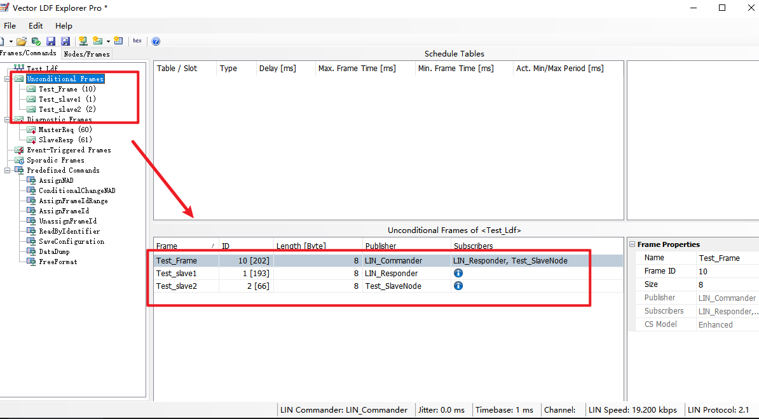Collapse the Unconditional Frames tree node

(x=7, y=79)
